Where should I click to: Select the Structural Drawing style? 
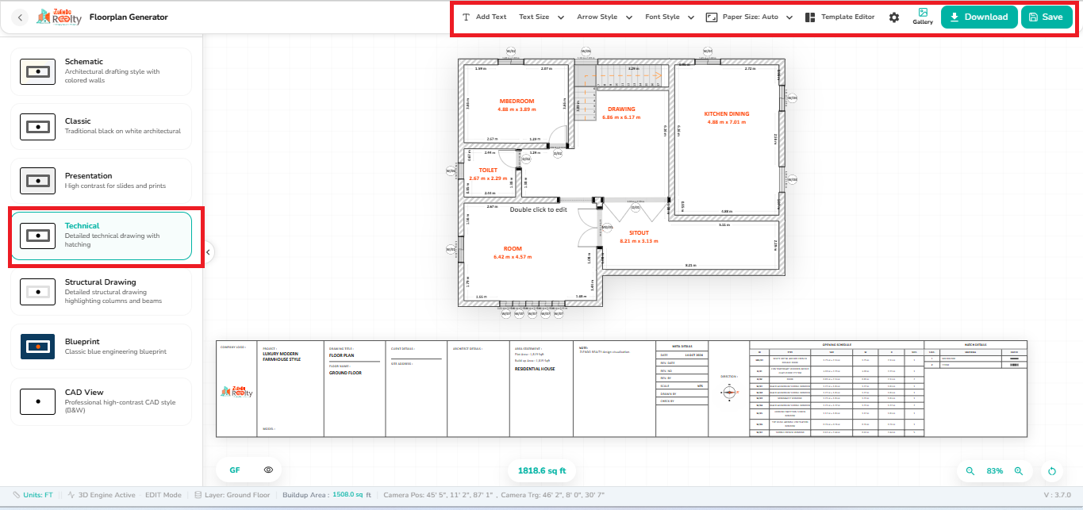point(102,291)
